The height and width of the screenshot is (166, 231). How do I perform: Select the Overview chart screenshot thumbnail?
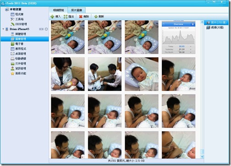(x=178, y=37)
